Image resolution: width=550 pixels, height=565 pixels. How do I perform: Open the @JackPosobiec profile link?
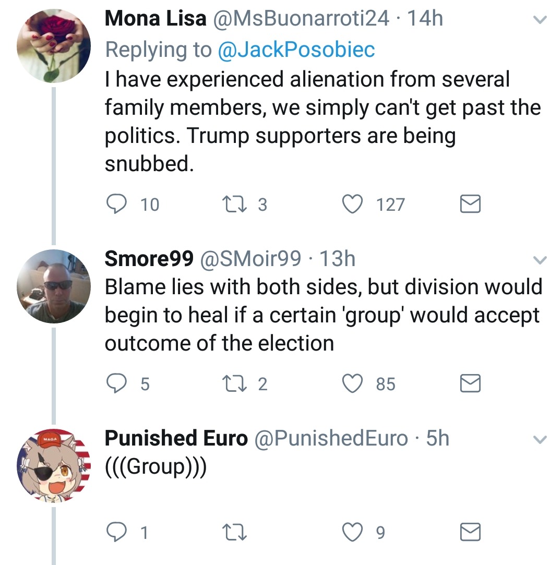point(296,49)
